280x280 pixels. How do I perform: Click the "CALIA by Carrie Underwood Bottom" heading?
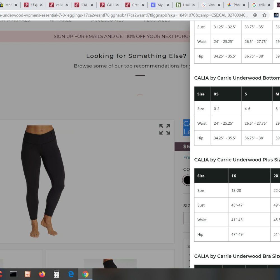(237, 78)
